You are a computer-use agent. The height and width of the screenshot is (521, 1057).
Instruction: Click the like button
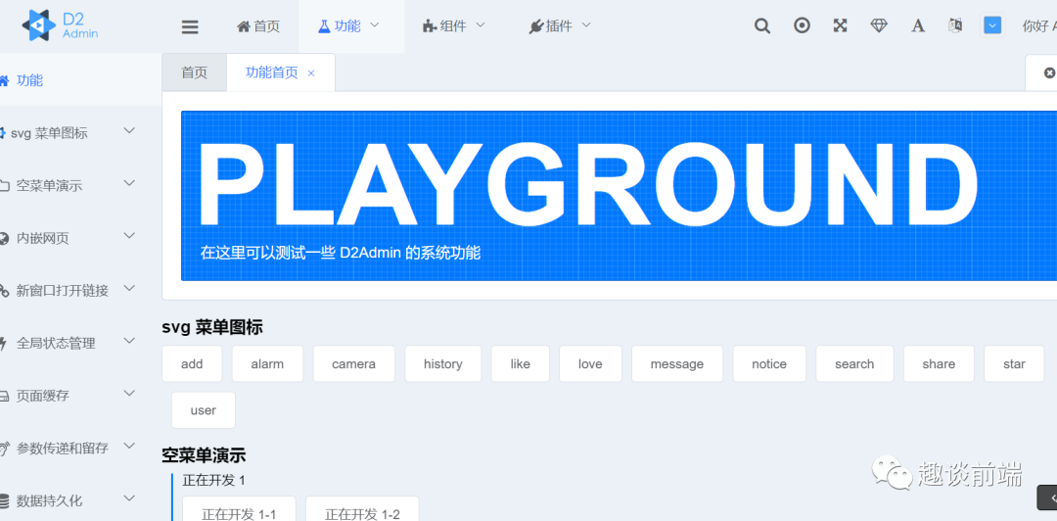pos(521,363)
